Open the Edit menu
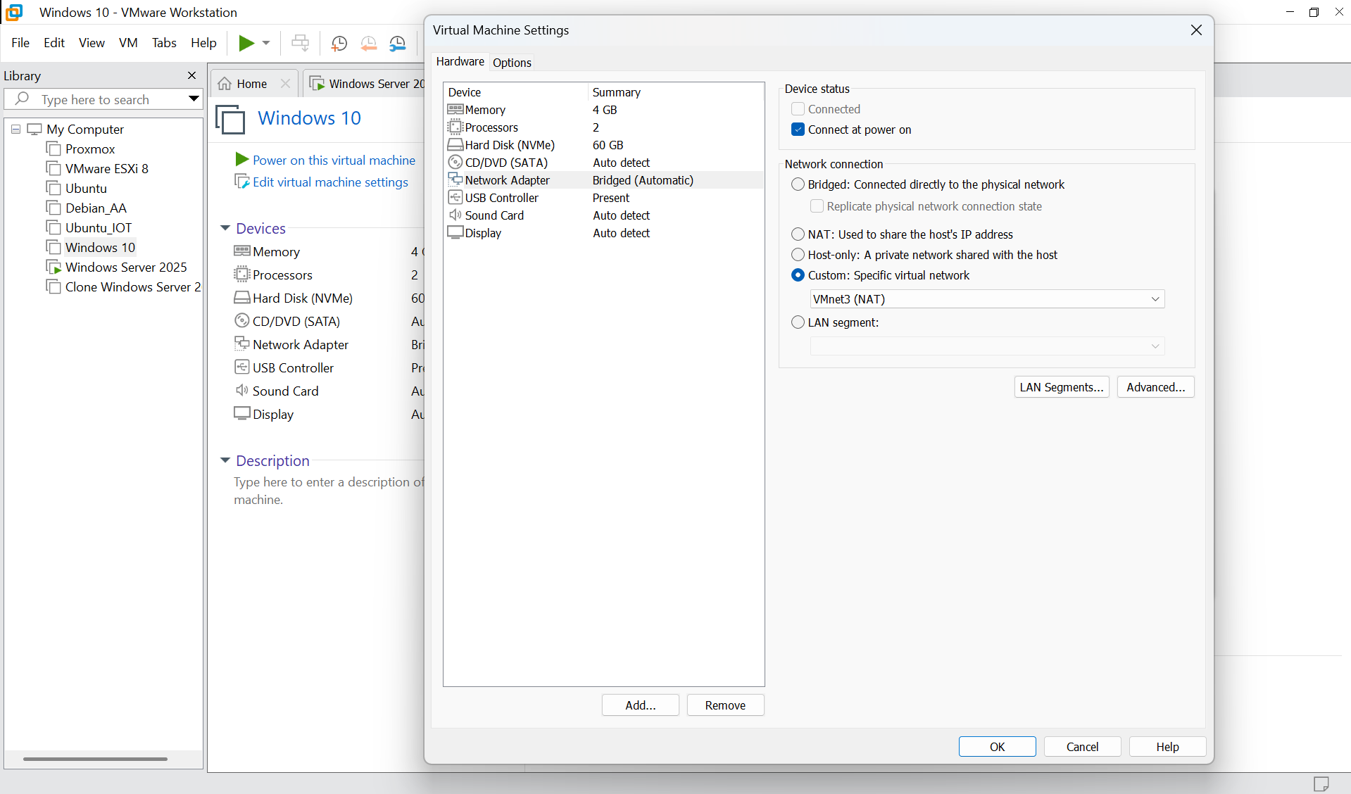 (x=54, y=43)
